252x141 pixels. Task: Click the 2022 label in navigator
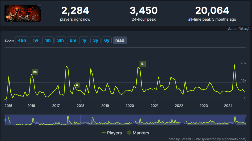pos(183,123)
